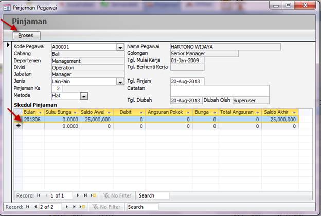Screen dimensions: 321x216
Task: Go to last record in Skedul subform
Action: tap(85, 195)
